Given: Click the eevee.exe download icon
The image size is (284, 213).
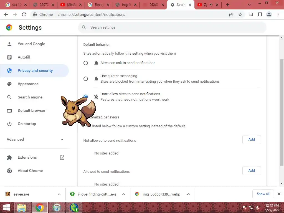Looking at the screenshot, I should pos(8,194).
